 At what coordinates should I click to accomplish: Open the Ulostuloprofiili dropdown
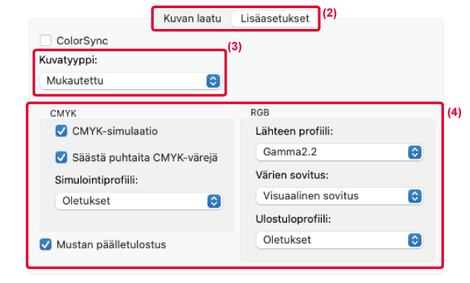click(x=340, y=240)
